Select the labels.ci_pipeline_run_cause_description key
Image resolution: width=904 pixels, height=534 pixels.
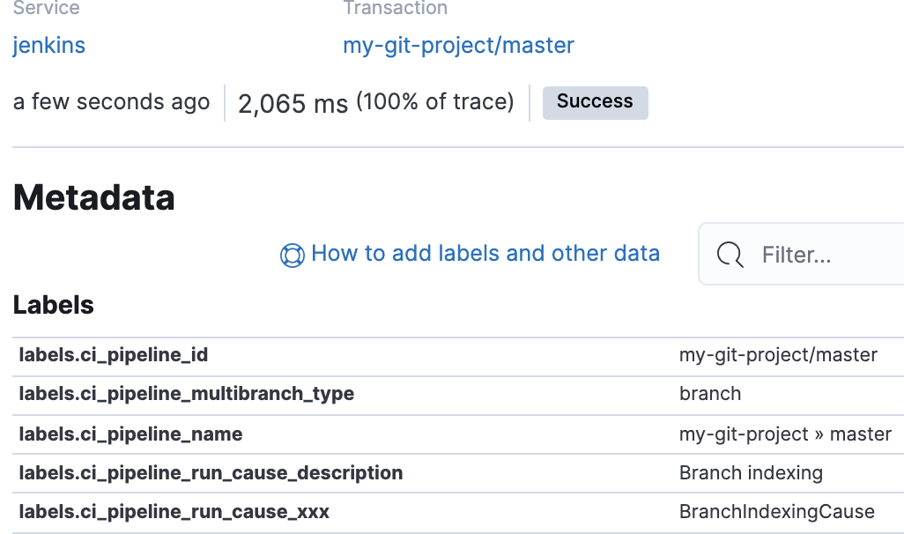[x=211, y=473]
